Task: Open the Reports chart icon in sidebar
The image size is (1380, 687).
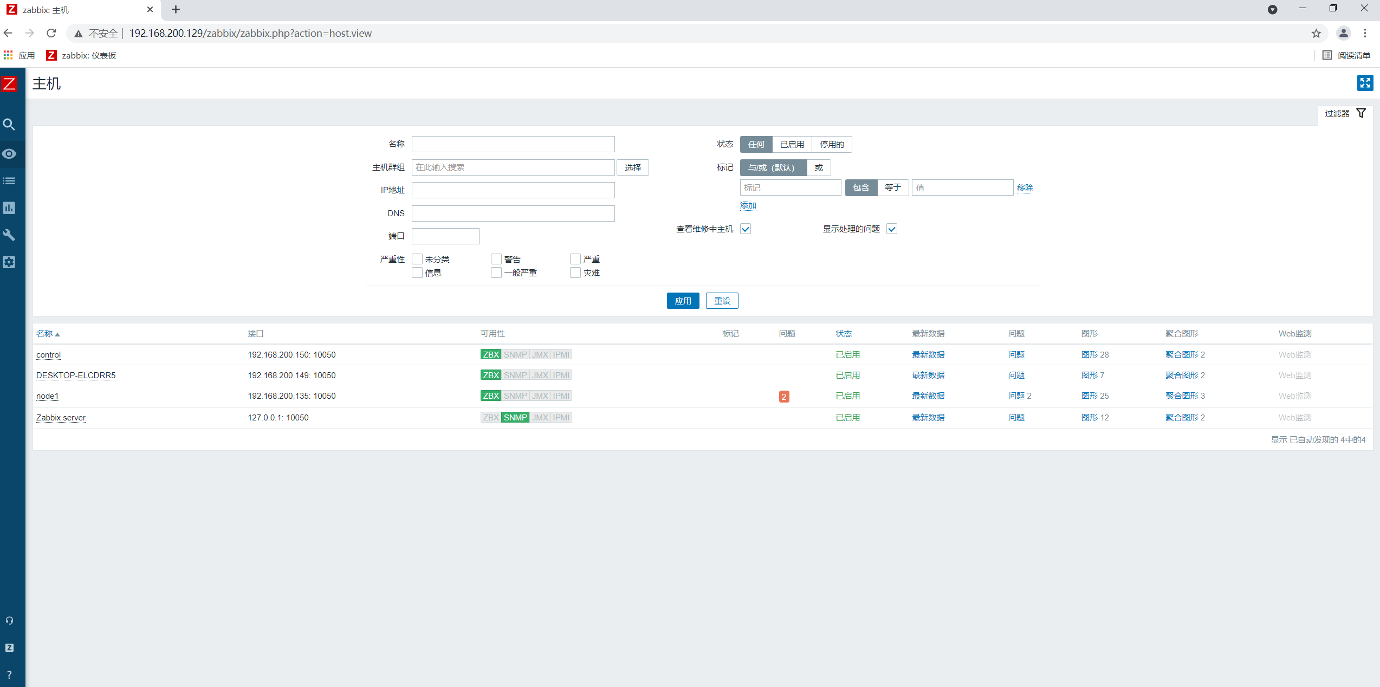Action: (9, 208)
